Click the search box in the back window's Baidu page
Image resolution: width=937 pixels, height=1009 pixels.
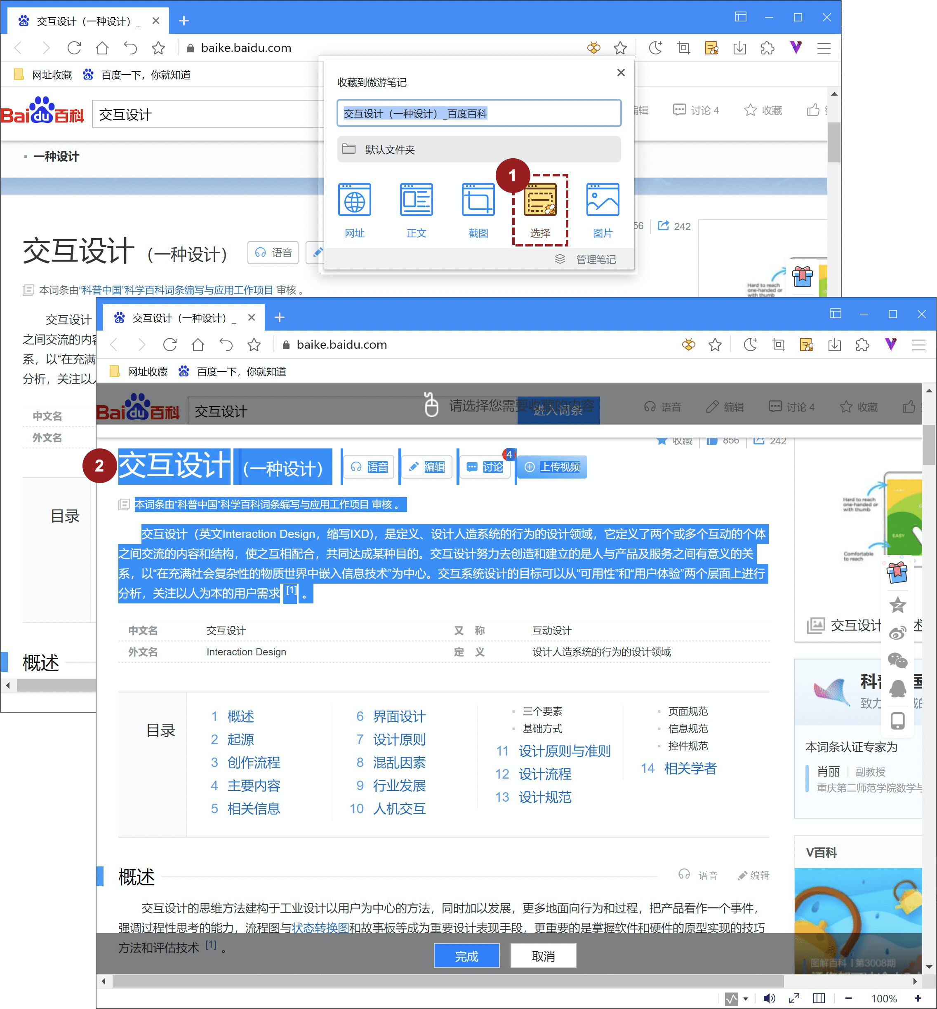208,115
